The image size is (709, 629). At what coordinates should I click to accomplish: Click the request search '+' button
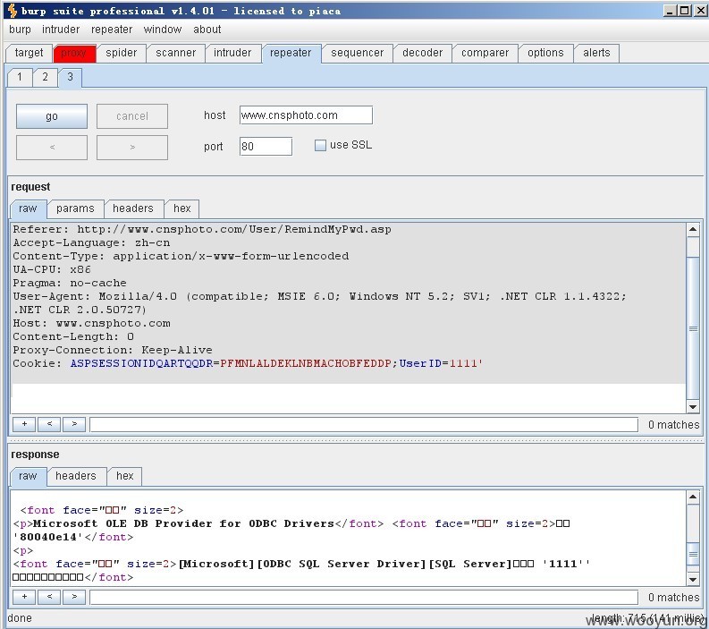(x=24, y=424)
